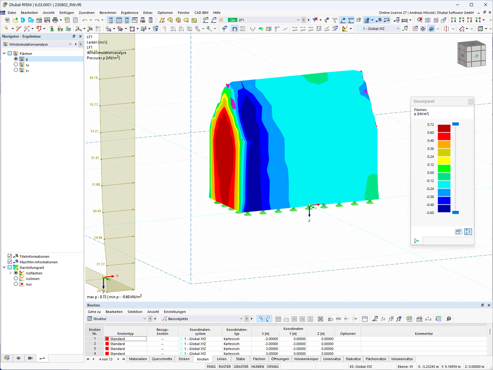Open the Print dialog from the toolbar
This screenshot has width=493, height=370.
click(55, 20)
